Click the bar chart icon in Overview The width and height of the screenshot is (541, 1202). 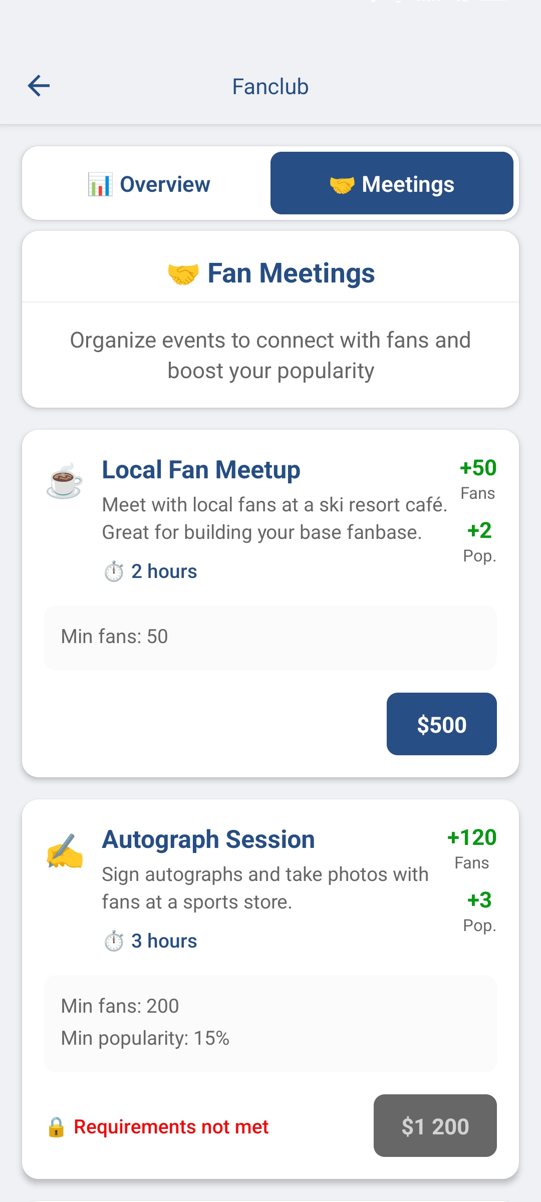(100, 184)
